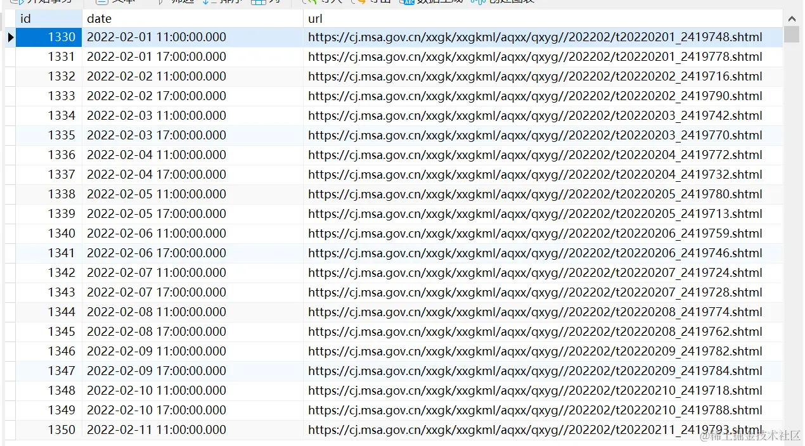Click date cell 2022-02-04 17:00:00.000

click(x=193, y=175)
